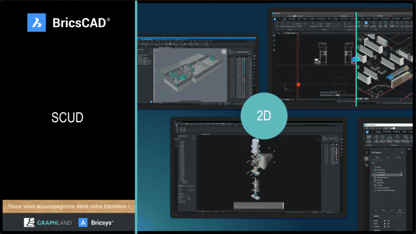Collapse the TIN Surfaces tree node
416x234 pixels.
373,172
